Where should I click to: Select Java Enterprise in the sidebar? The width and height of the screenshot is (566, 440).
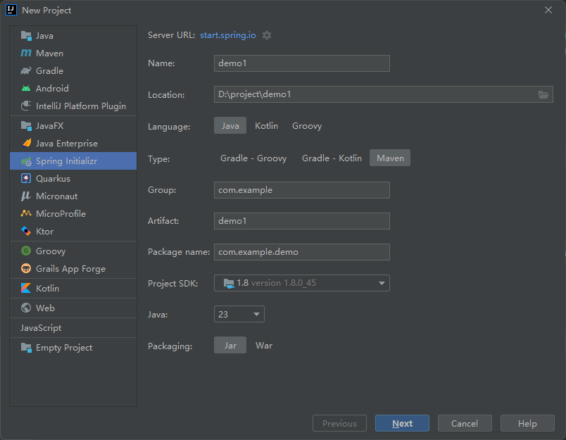(66, 144)
